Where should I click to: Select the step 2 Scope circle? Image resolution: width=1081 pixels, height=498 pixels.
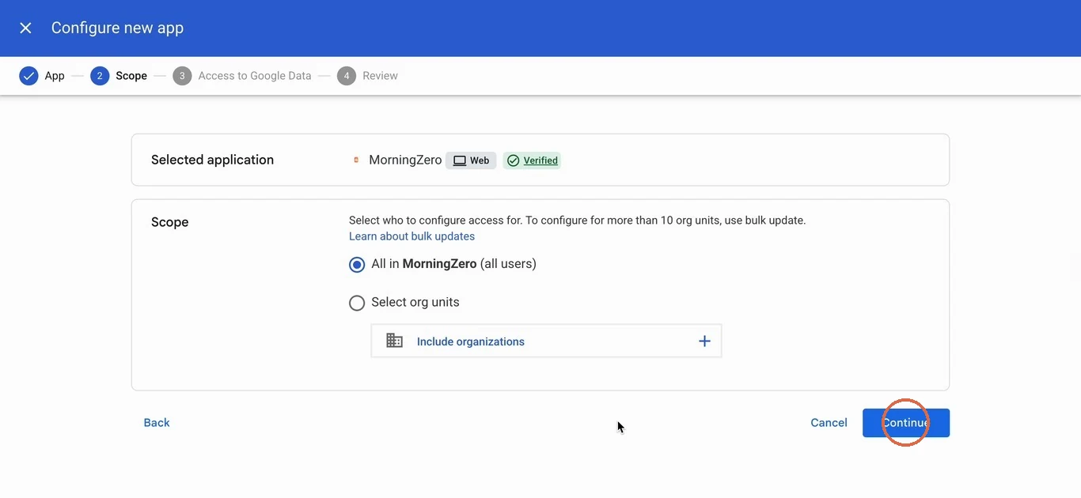tap(100, 76)
